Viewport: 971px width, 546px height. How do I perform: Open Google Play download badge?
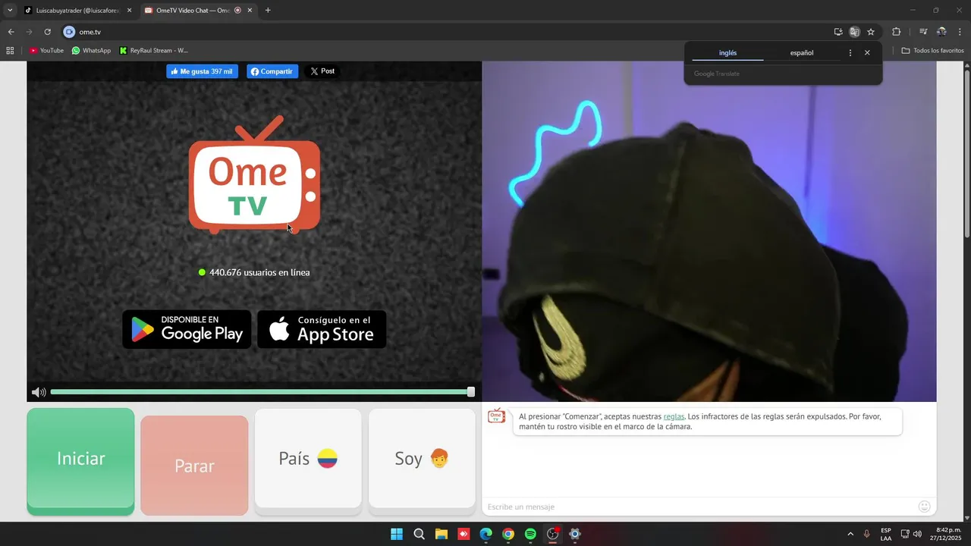187,329
